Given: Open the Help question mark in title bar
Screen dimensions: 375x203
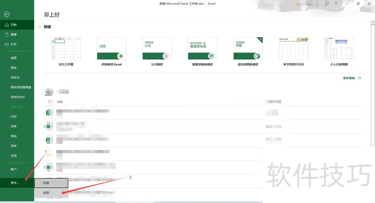Looking at the screenshot, I should click(336, 4).
